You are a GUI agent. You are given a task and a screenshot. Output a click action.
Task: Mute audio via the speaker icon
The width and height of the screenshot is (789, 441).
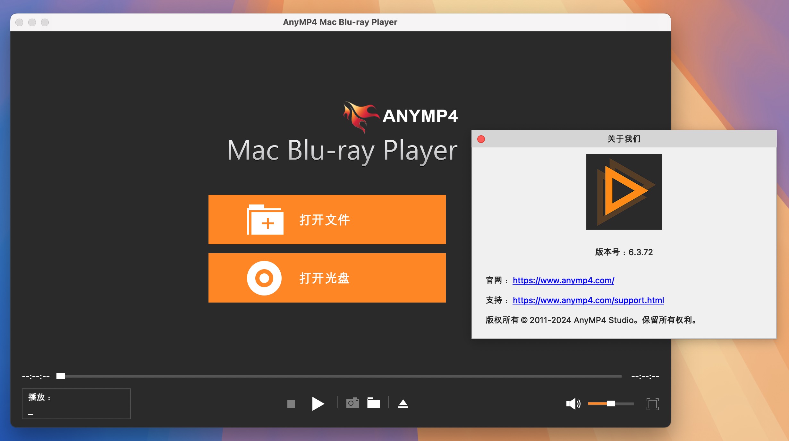click(573, 404)
